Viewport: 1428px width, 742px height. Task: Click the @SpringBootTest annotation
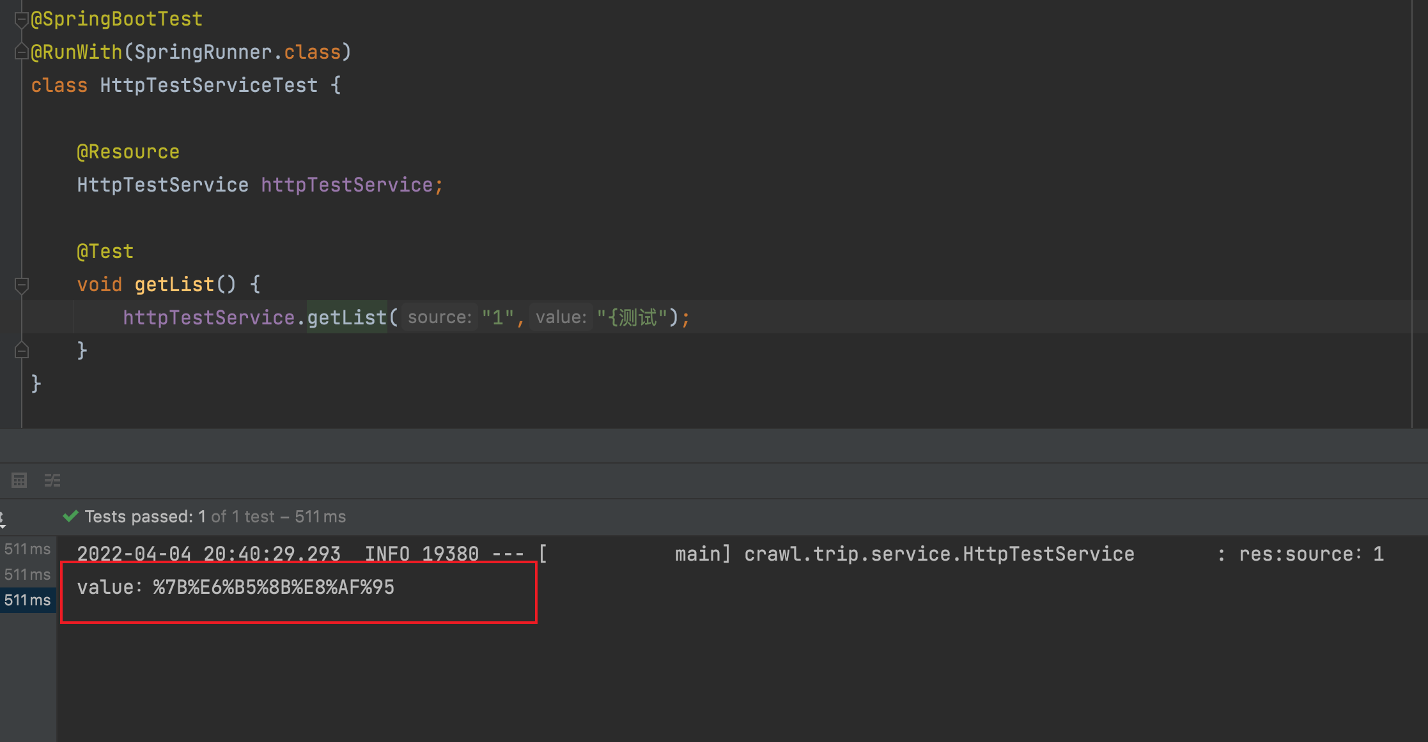tap(117, 19)
